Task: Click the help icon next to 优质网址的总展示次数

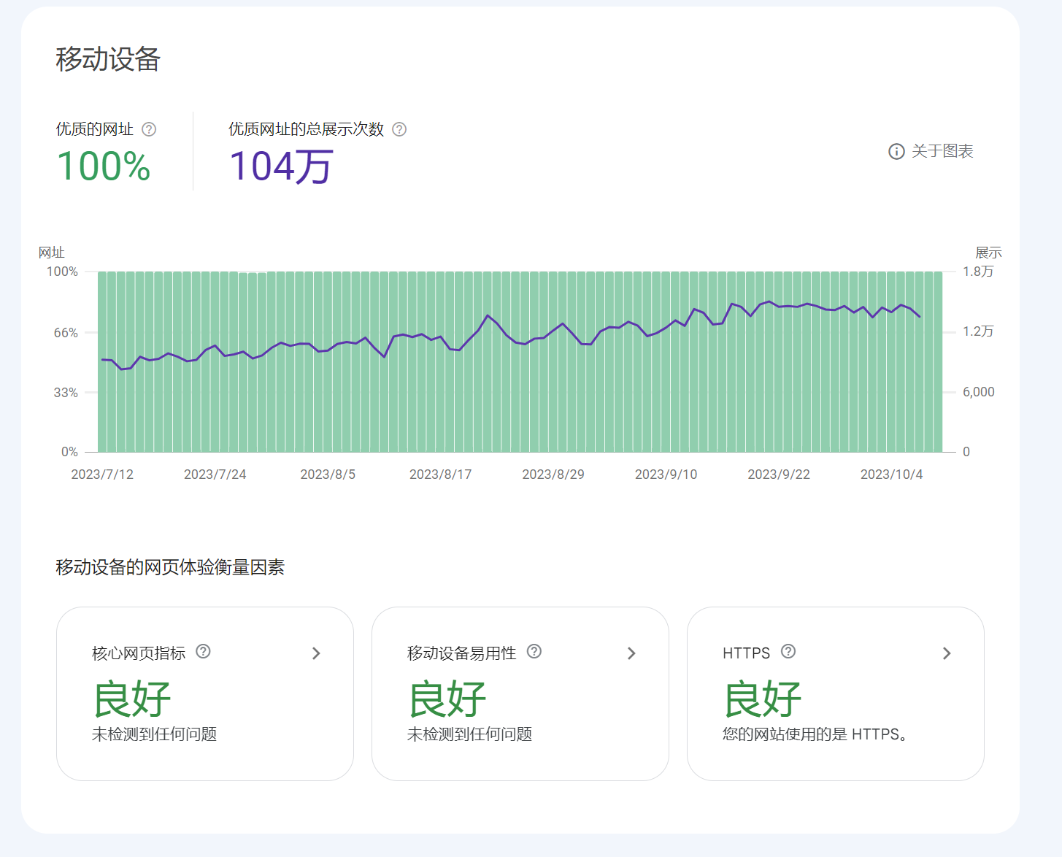Action: pyautogui.click(x=400, y=129)
